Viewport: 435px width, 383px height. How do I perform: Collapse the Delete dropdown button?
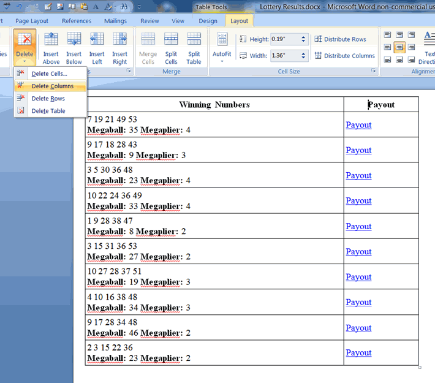(x=25, y=47)
